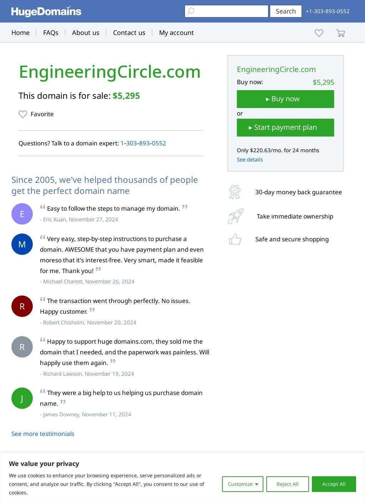Click James Downey's green J avatar
Image resolution: width=365 pixels, height=503 pixels.
point(22,398)
